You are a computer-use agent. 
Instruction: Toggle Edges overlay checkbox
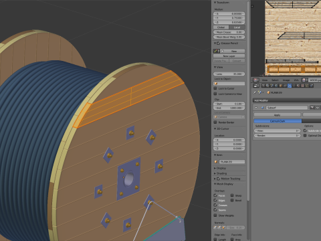215,200
